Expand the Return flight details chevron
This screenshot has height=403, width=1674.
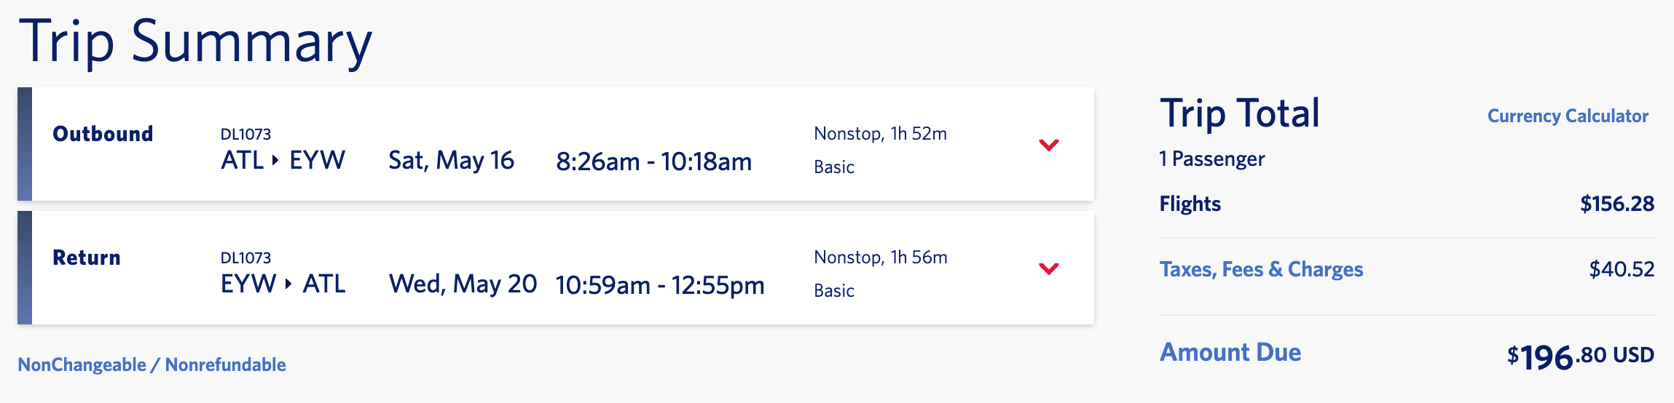1048,268
